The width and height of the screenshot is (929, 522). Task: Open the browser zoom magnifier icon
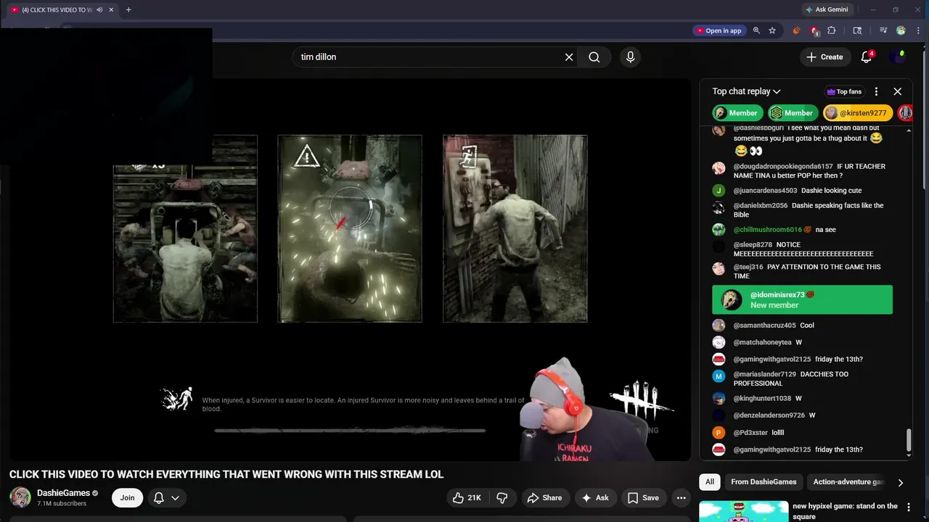click(x=756, y=30)
